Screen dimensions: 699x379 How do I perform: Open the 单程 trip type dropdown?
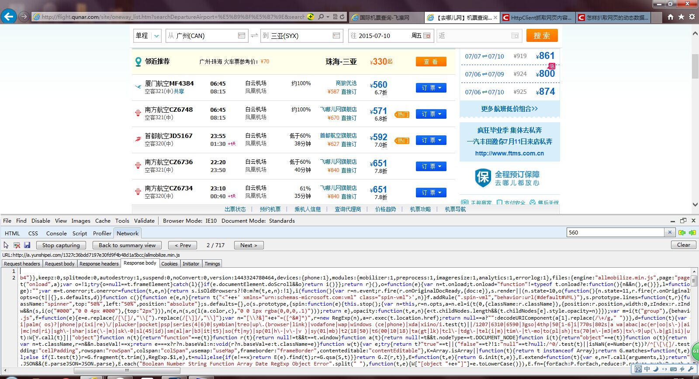pyautogui.click(x=147, y=36)
